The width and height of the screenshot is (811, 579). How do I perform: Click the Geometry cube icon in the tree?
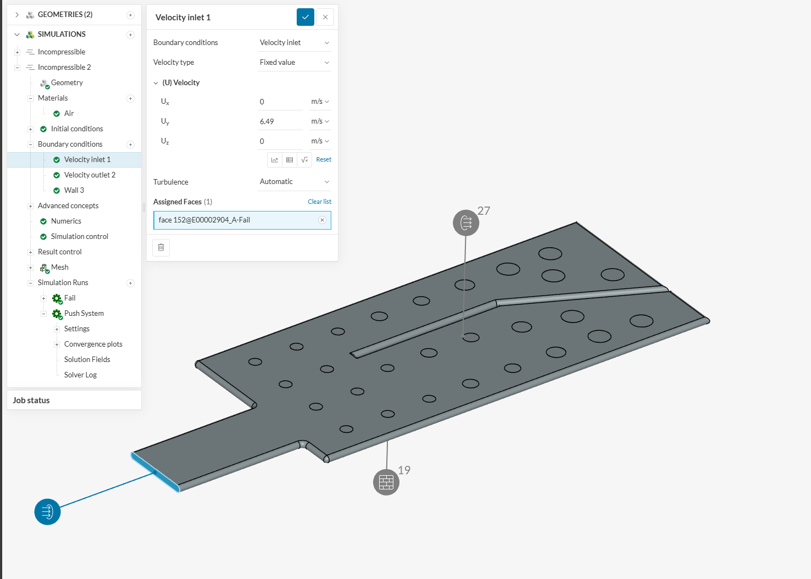[x=45, y=83]
